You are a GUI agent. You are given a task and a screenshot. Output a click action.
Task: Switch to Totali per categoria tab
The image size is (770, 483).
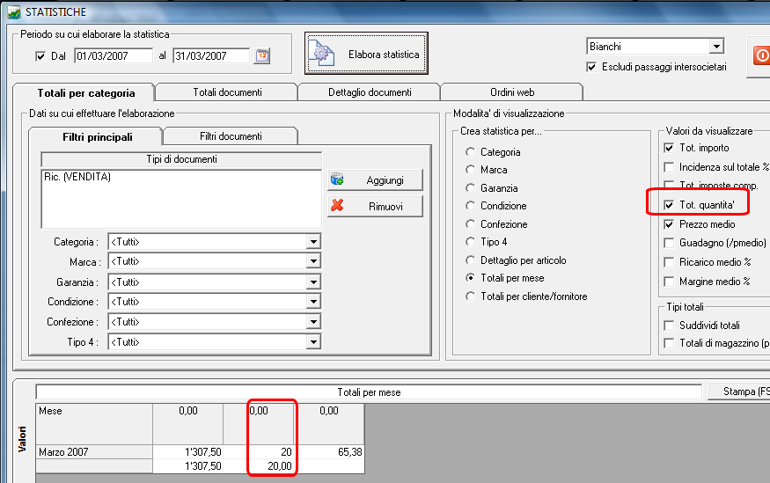(85, 92)
